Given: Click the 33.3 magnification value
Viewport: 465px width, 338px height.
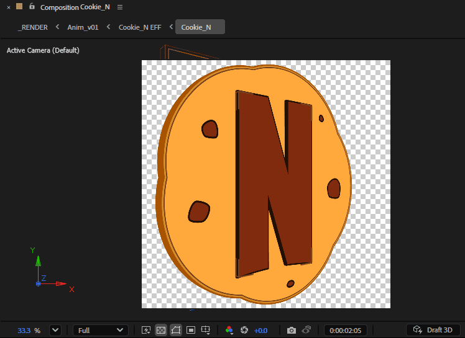Looking at the screenshot, I should point(24,330).
